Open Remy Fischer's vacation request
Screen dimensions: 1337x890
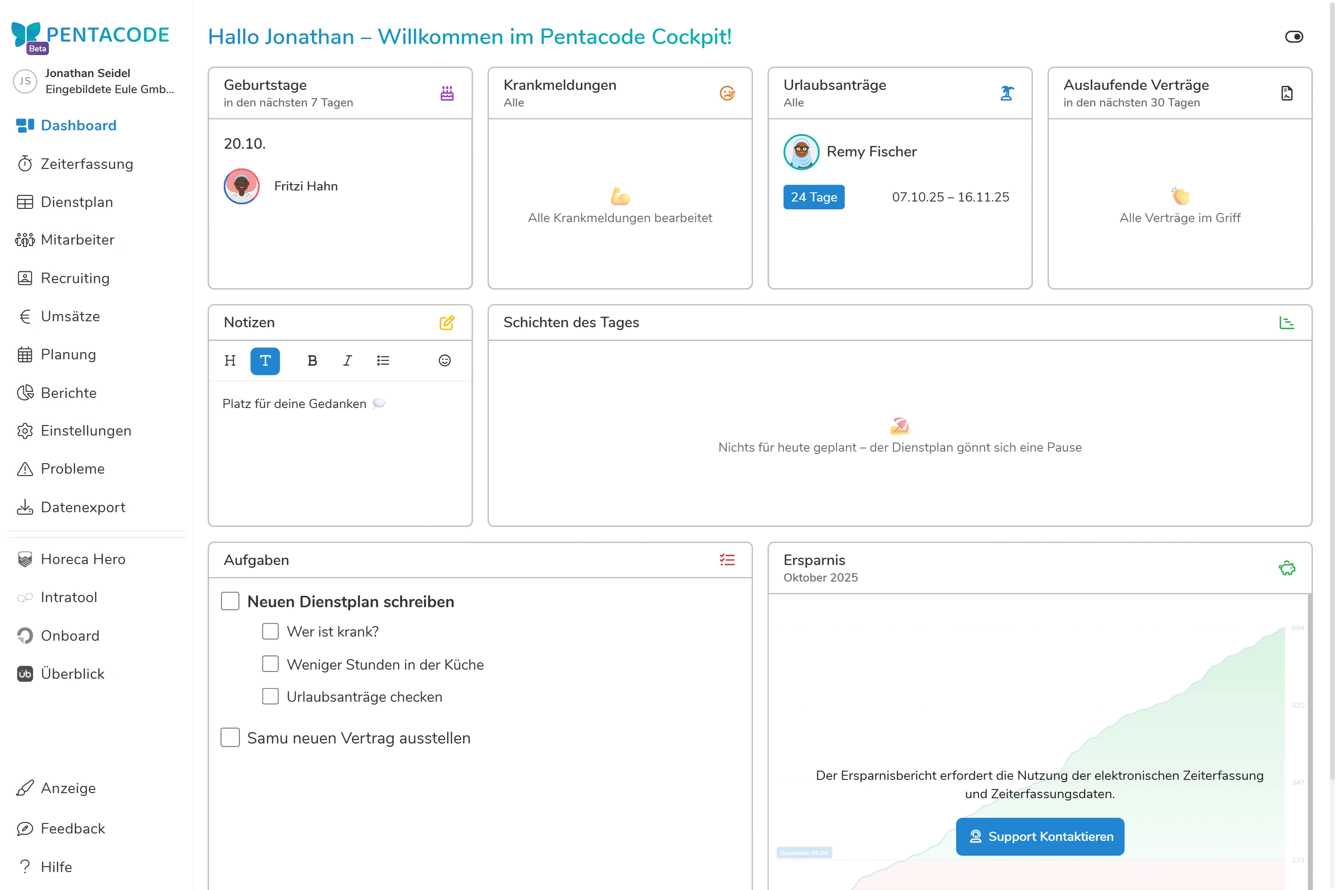click(x=872, y=151)
